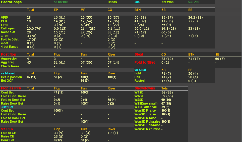The width and height of the screenshot is (242, 142).
Task: Click the Flop as PFR section heading
Action: [x=11, y=88]
